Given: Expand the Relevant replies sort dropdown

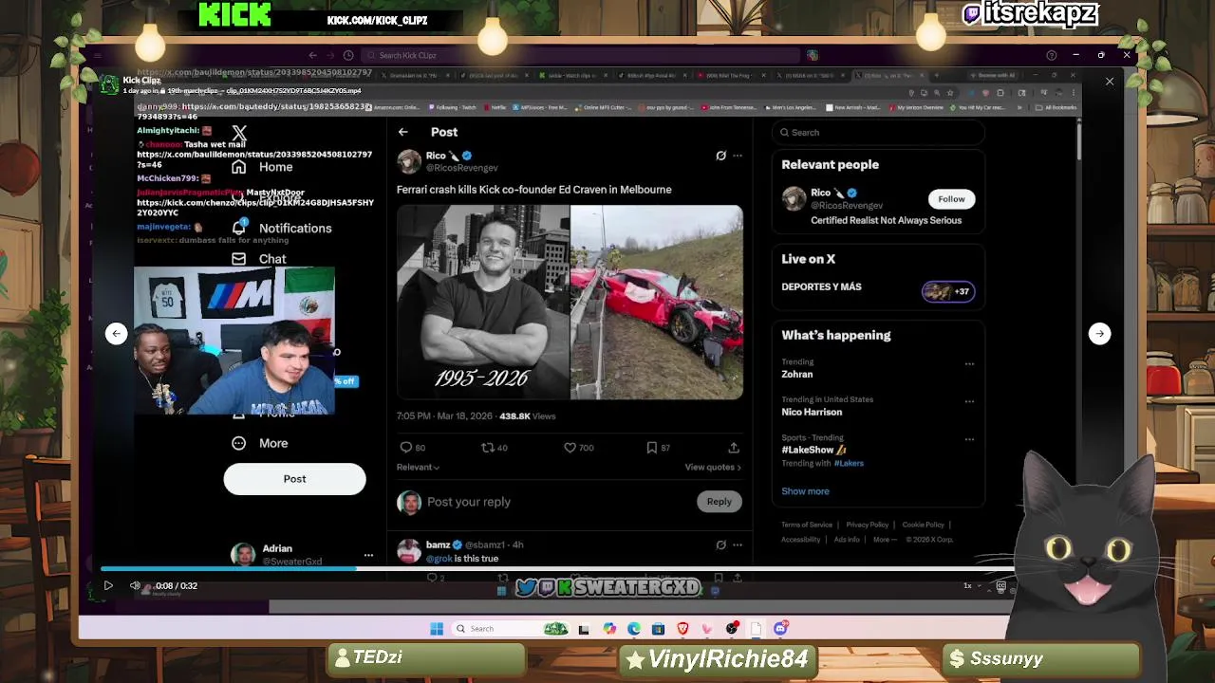Looking at the screenshot, I should (418, 468).
